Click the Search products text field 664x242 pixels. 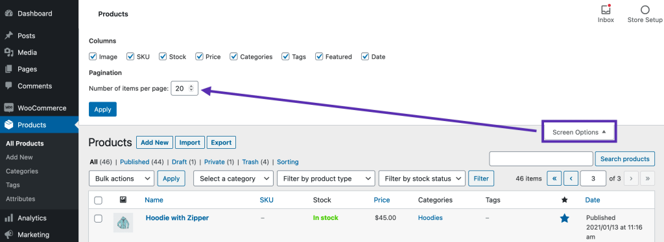541,159
